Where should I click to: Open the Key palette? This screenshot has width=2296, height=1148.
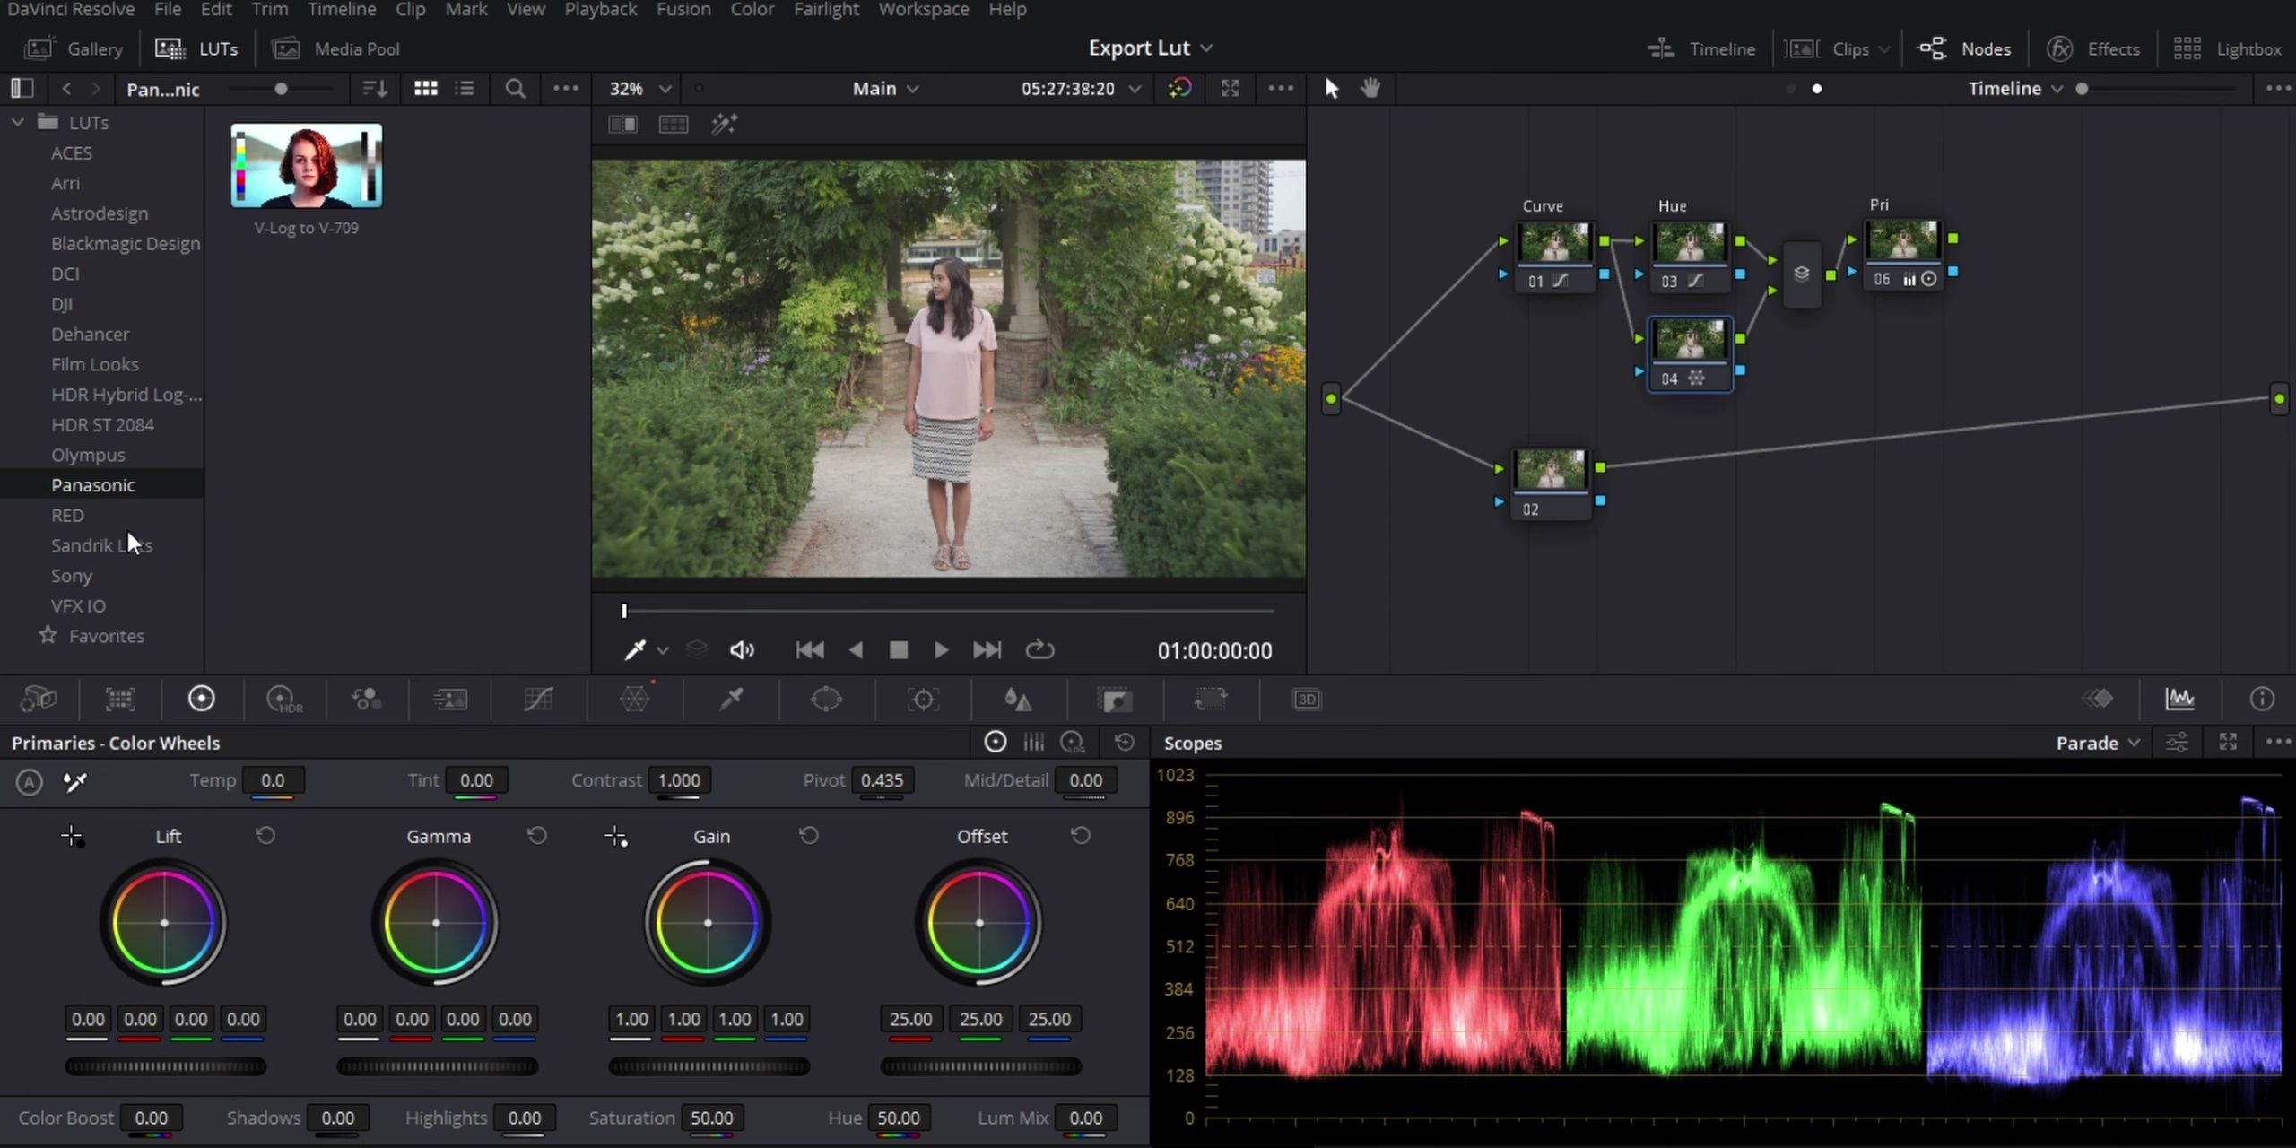(x=1115, y=699)
